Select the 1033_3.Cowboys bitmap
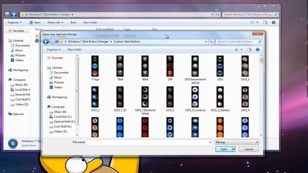The height and width of the screenshot is (173, 308). (x=195, y=97)
